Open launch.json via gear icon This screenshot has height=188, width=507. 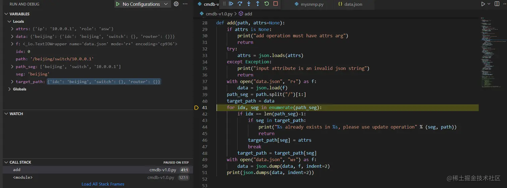176,4
